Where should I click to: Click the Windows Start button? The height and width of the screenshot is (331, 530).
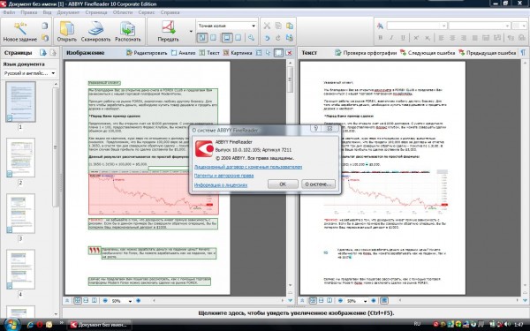point(12,325)
